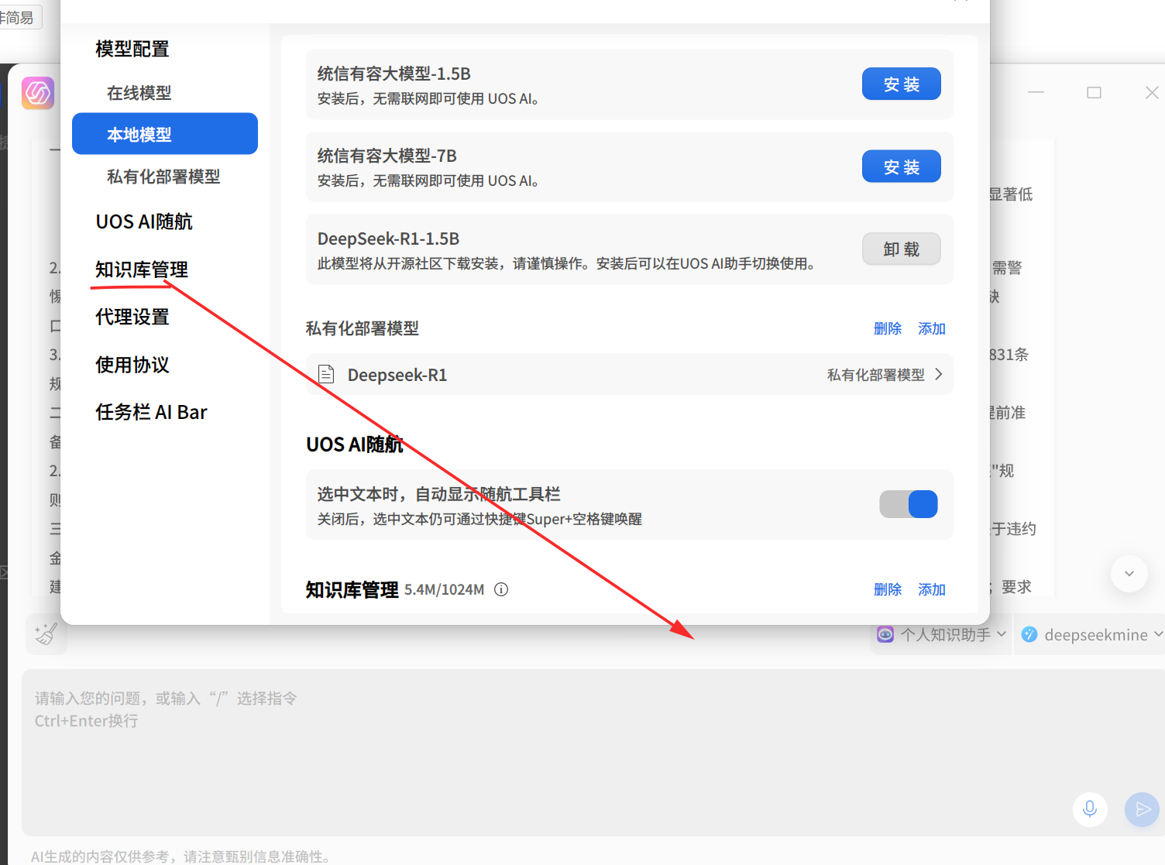This screenshot has height=865, width=1165.
Task: Click 删除 in knowledge base management
Action: pyautogui.click(x=888, y=589)
